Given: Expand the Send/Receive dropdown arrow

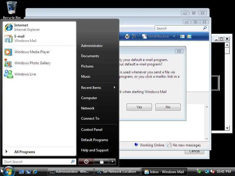Looking at the screenshot, I should tap(174, 36).
